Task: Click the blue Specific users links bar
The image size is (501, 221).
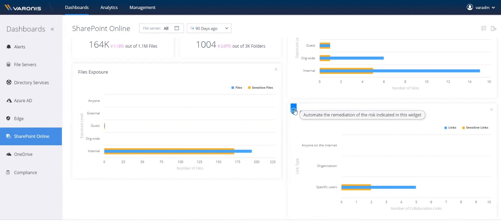Action: pos(394,187)
